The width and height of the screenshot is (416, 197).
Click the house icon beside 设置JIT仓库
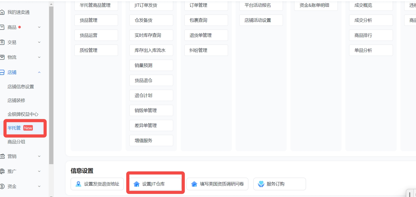pos(137,184)
